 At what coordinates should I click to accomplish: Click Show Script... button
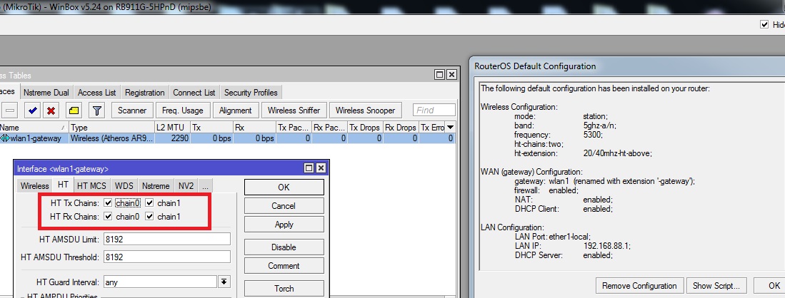coord(716,286)
